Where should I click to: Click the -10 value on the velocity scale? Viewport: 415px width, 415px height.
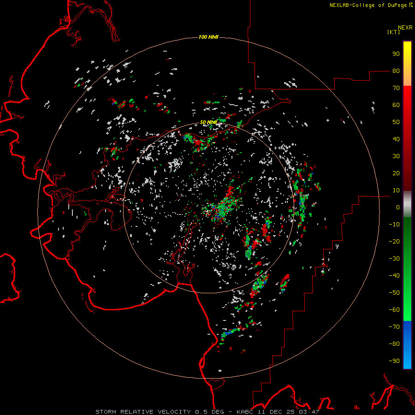[394, 225]
